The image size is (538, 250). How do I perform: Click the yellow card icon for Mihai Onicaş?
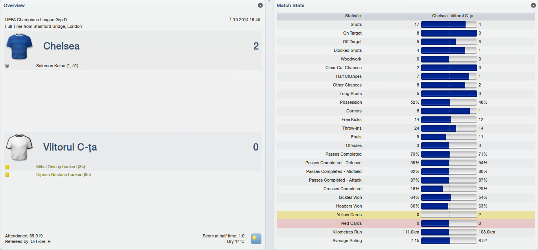7,167
